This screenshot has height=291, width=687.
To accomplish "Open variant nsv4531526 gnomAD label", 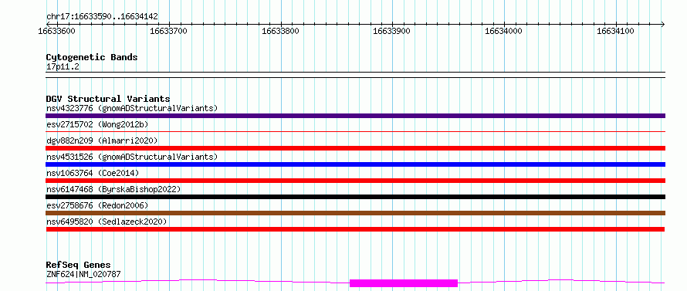I will pyautogui.click(x=132, y=157).
